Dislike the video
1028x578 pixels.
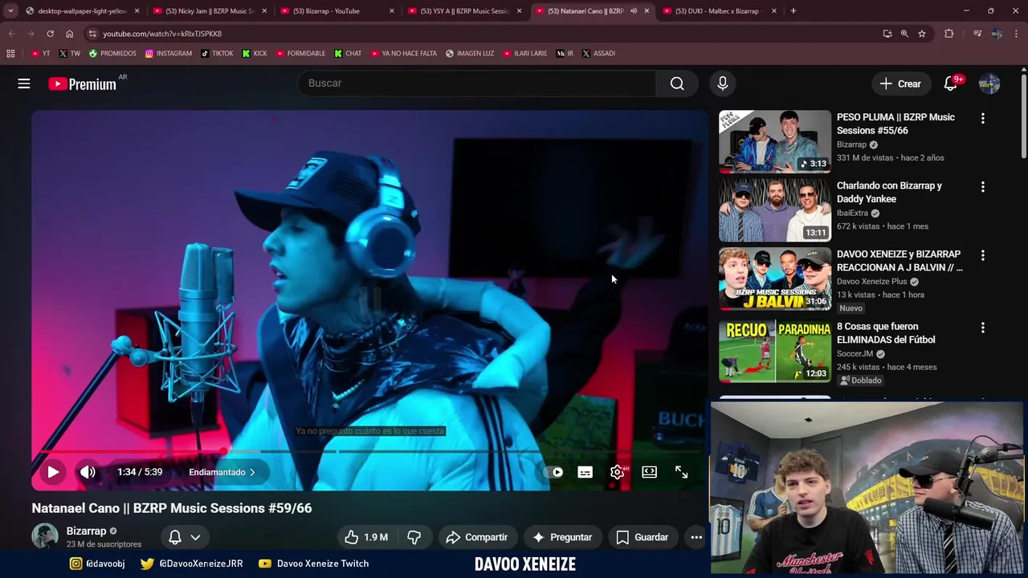(x=414, y=537)
